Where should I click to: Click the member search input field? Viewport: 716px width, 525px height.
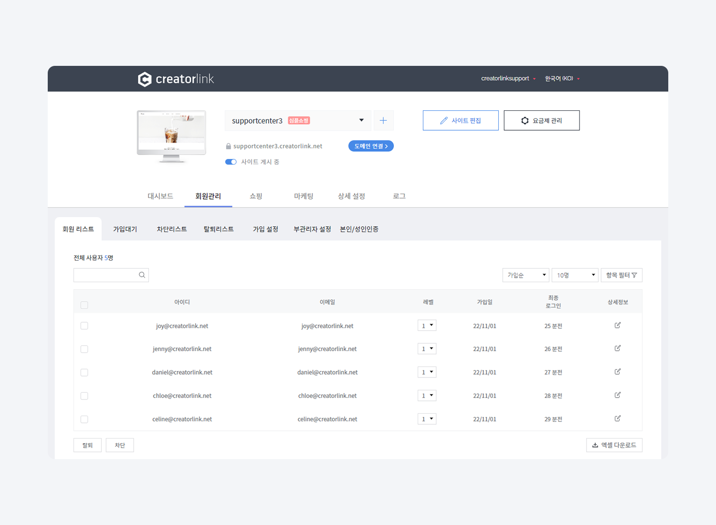[x=106, y=275]
